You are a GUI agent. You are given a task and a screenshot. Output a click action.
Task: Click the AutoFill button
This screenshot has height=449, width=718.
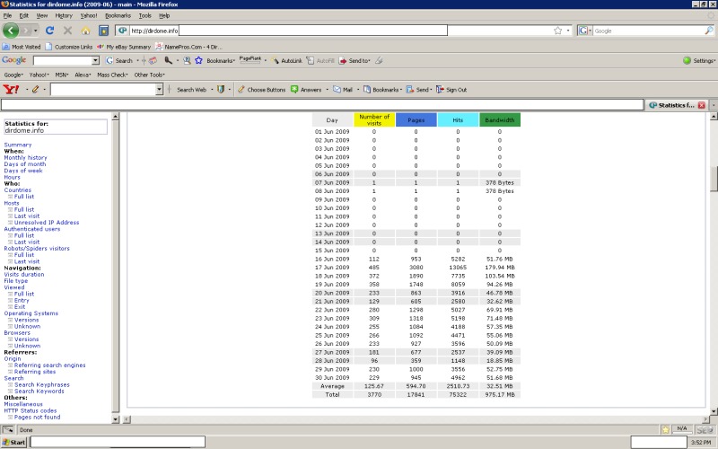(320, 60)
